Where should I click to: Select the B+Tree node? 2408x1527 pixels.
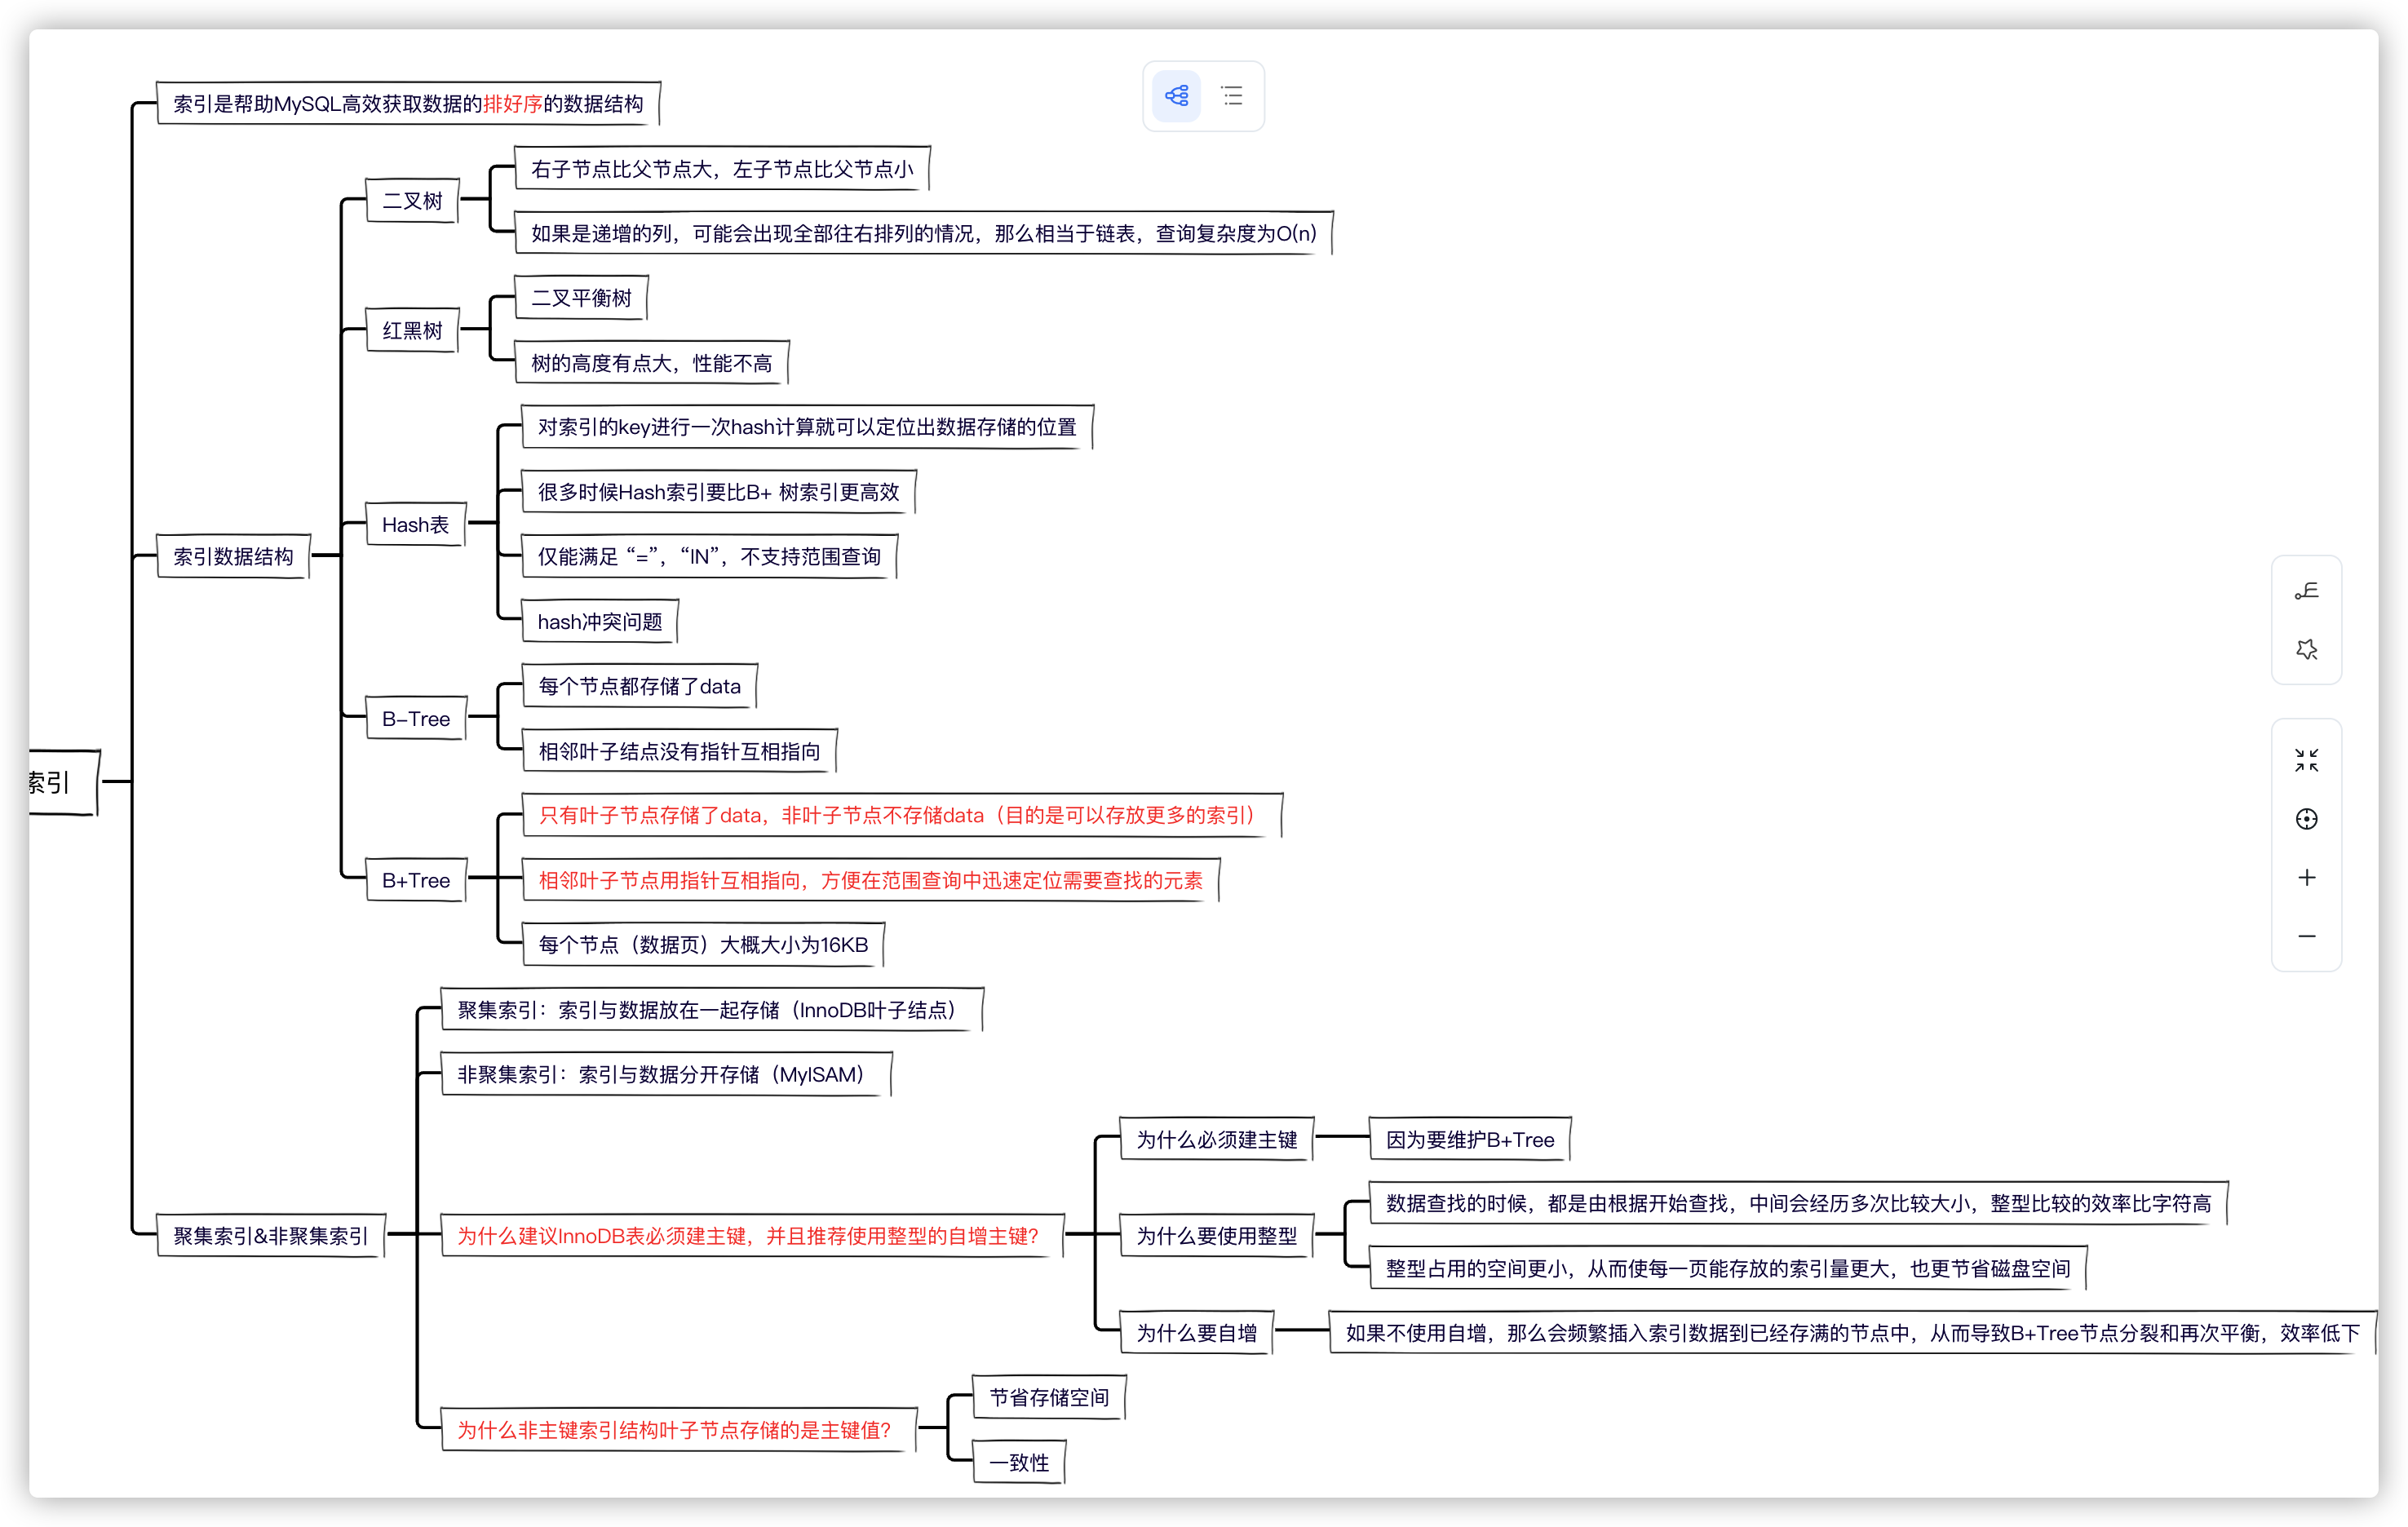coord(416,880)
